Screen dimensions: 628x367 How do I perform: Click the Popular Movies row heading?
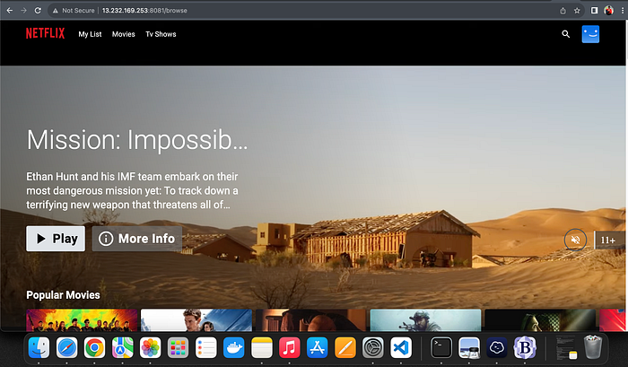63,295
